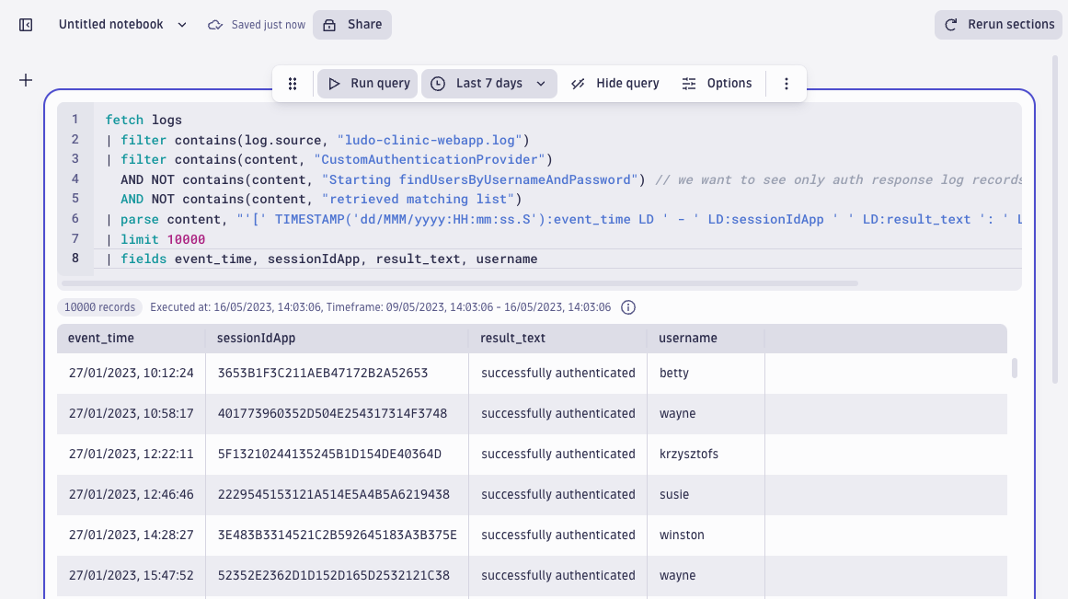Collapse the left sidebar panel

click(25, 25)
